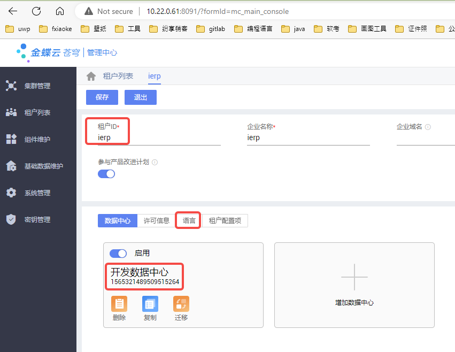
Task: Click the 金蝶云苍穹 logo
Action: point(48,52)
